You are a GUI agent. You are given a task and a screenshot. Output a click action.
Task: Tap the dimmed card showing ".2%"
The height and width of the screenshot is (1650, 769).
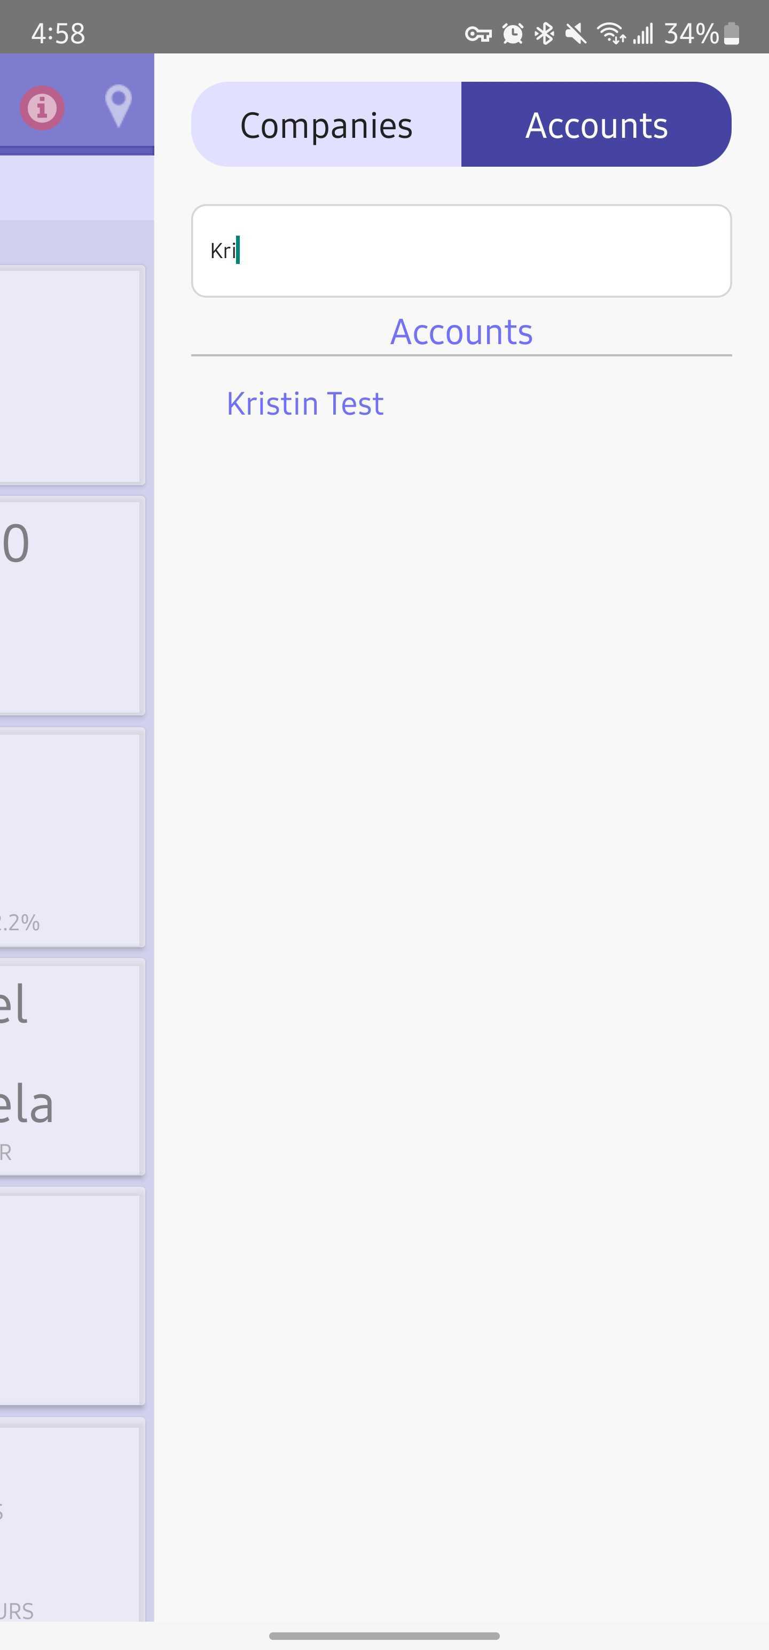pos(70,838)
